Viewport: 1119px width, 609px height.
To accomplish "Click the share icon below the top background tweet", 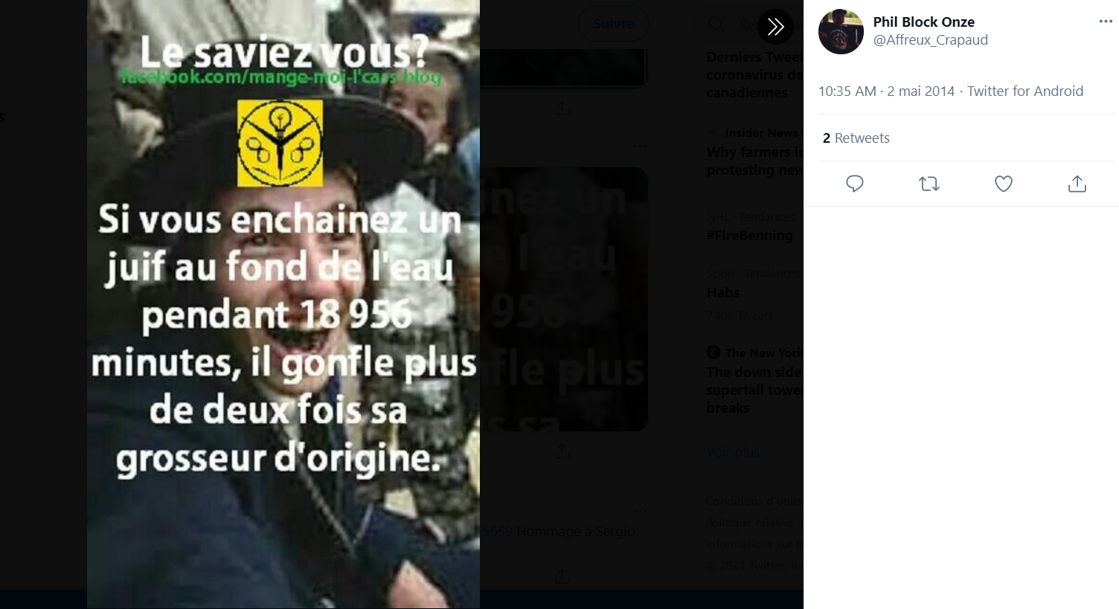I will (562, 109).
